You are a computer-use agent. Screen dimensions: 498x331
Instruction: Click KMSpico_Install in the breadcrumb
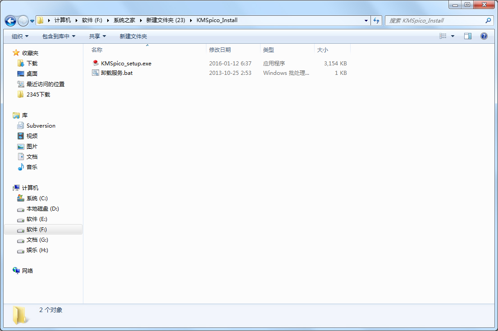[x=217, y=20]
